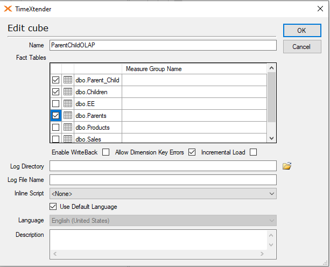Viewport: 330px width, 267px height.
Task: Close the TimeXtender dialog
Action: point(320,9)
